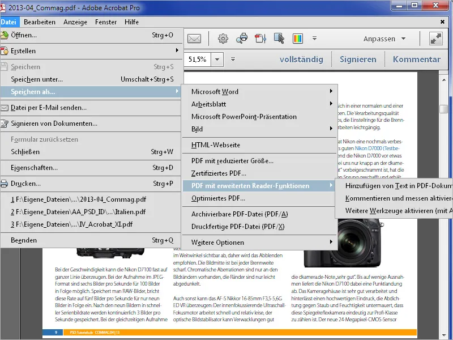Select Druckfertige PDF-Datei (PDF/X)
The image size is (453, 340).
260,226
